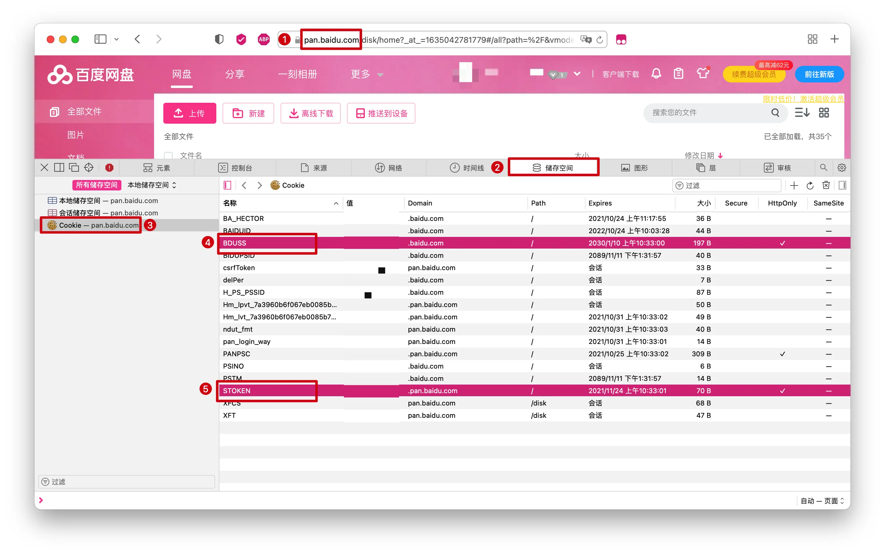Screen dimensions: 885x555
Task: Focus the sidebar 过滤 field at bottom
Action: tap(127, 482)
